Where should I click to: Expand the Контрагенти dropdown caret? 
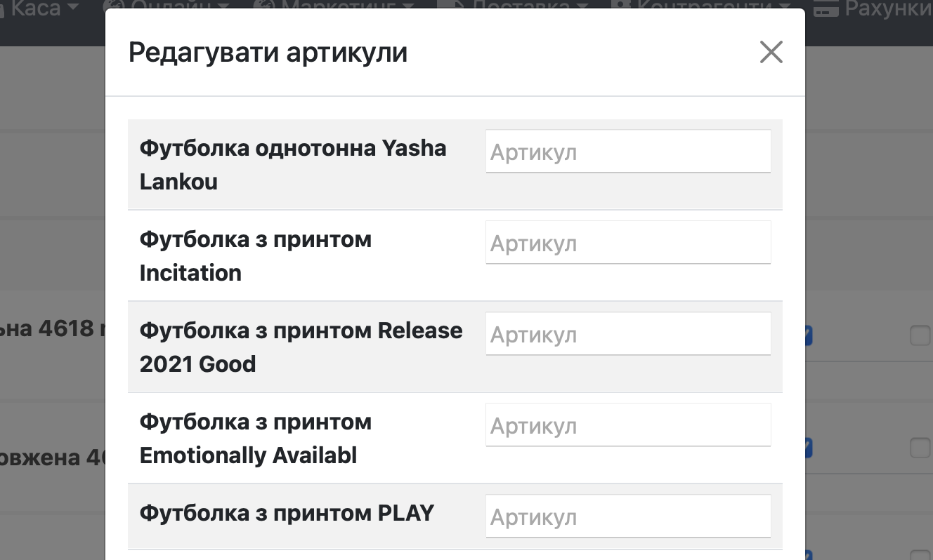point(785,7)
